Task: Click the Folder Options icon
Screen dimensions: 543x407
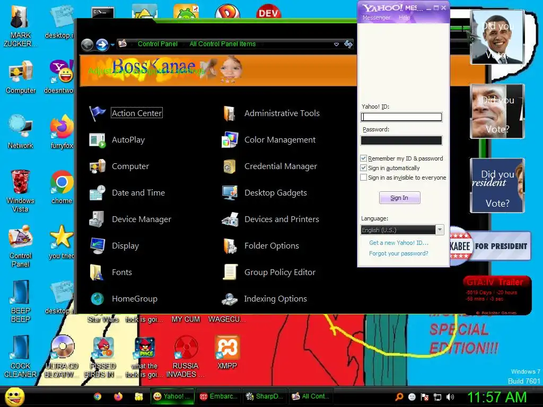Action: point(230,246)
